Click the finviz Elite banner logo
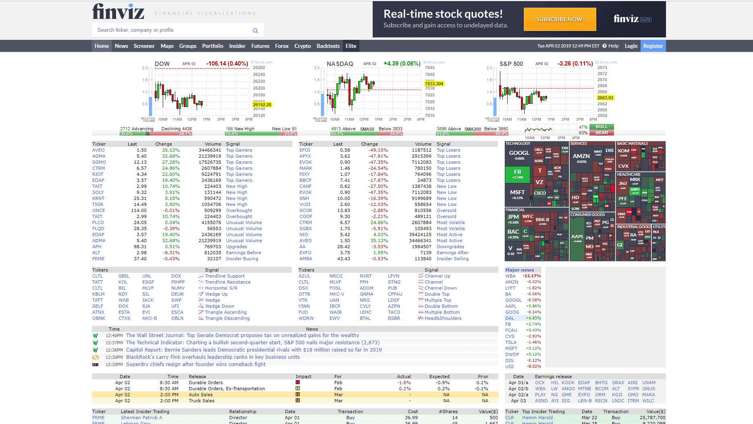 (x=633, y=19)
